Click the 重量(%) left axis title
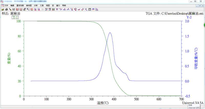Image resolution: width=205 pixels, height=109 pixels. pyautogui.click(x=9, y=58)
